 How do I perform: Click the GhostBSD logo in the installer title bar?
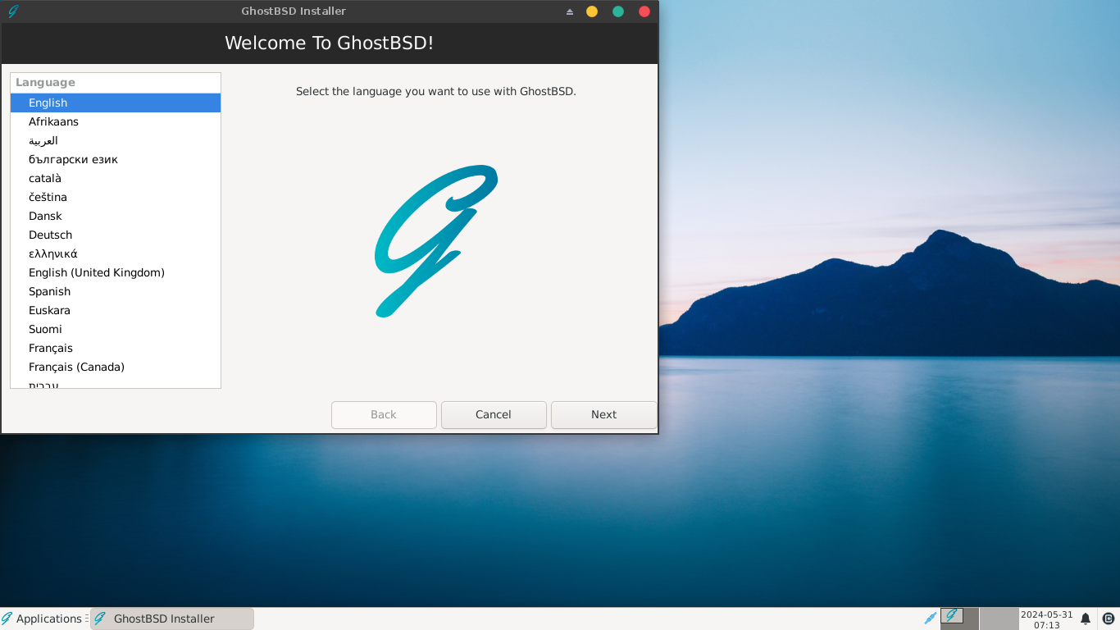[x=12, y=11]
